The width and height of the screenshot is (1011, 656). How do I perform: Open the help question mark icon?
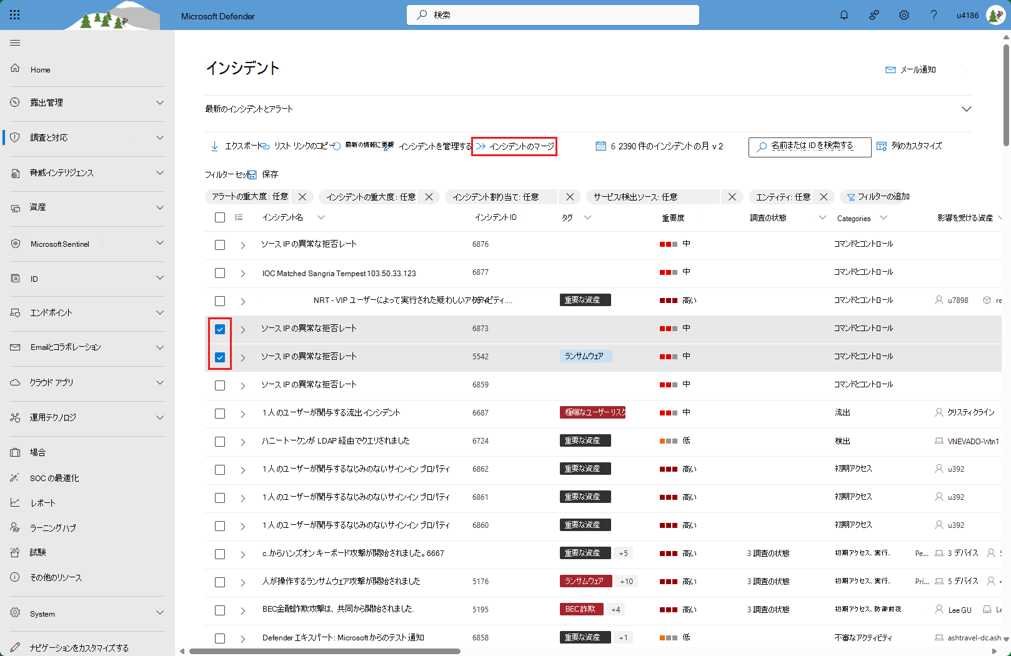point(934,15)
